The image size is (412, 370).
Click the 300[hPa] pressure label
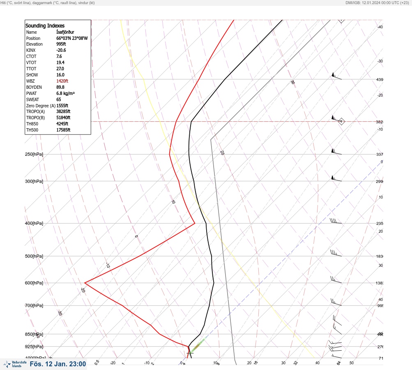pyautogui.click(x=34, y=181)
